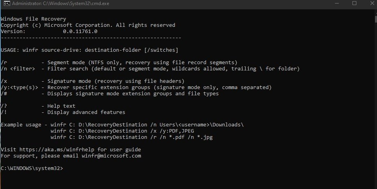Click the /# extension groups display line

click(109, 94)
